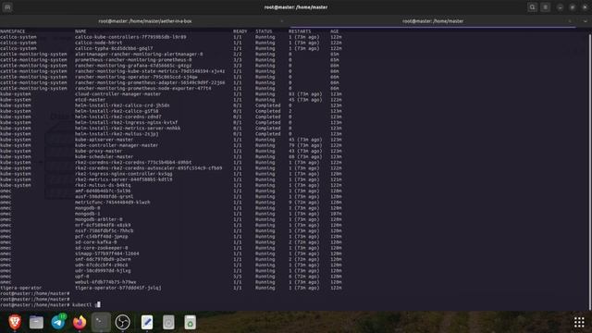This screenshot has height=333, width=592.
Task: Open Telegram from the dock
Action: [58, 323]
